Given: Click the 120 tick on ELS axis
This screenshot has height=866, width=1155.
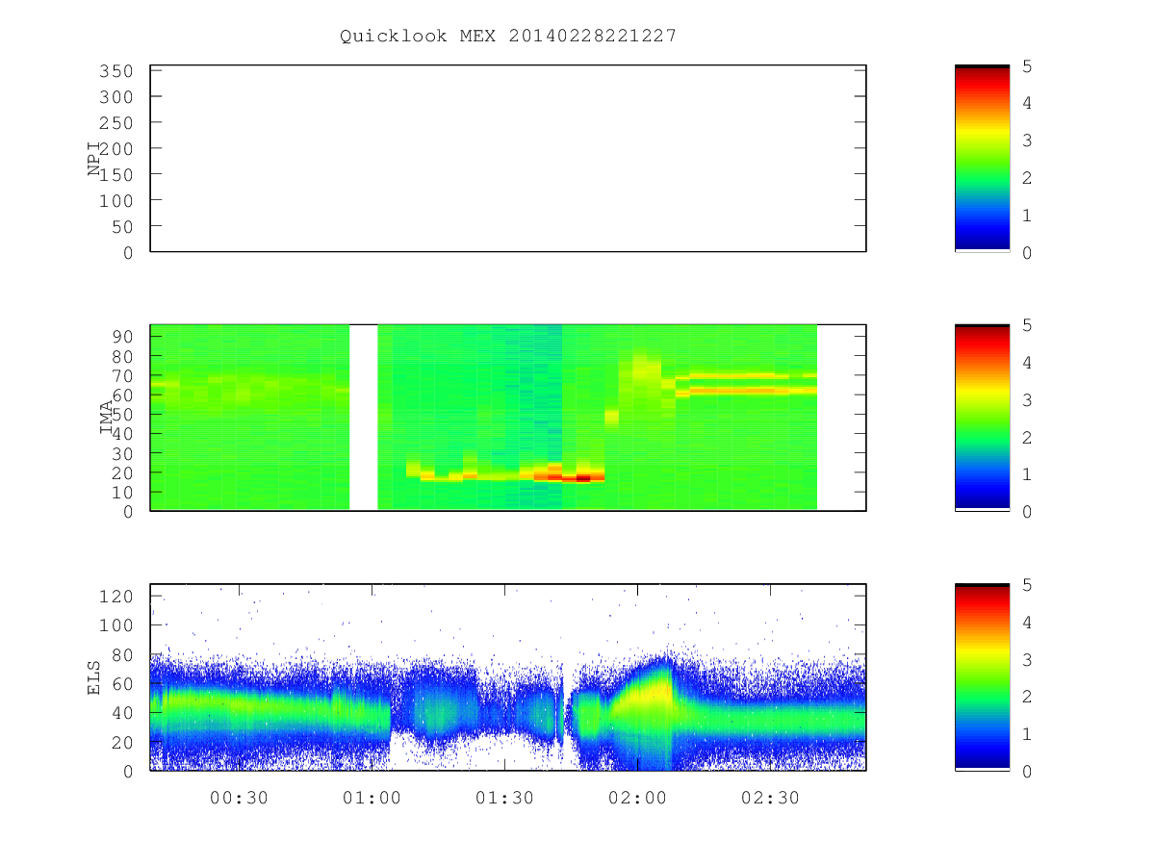Looking at the screenshot, I should pyautogui.click(x=115, y=597).
